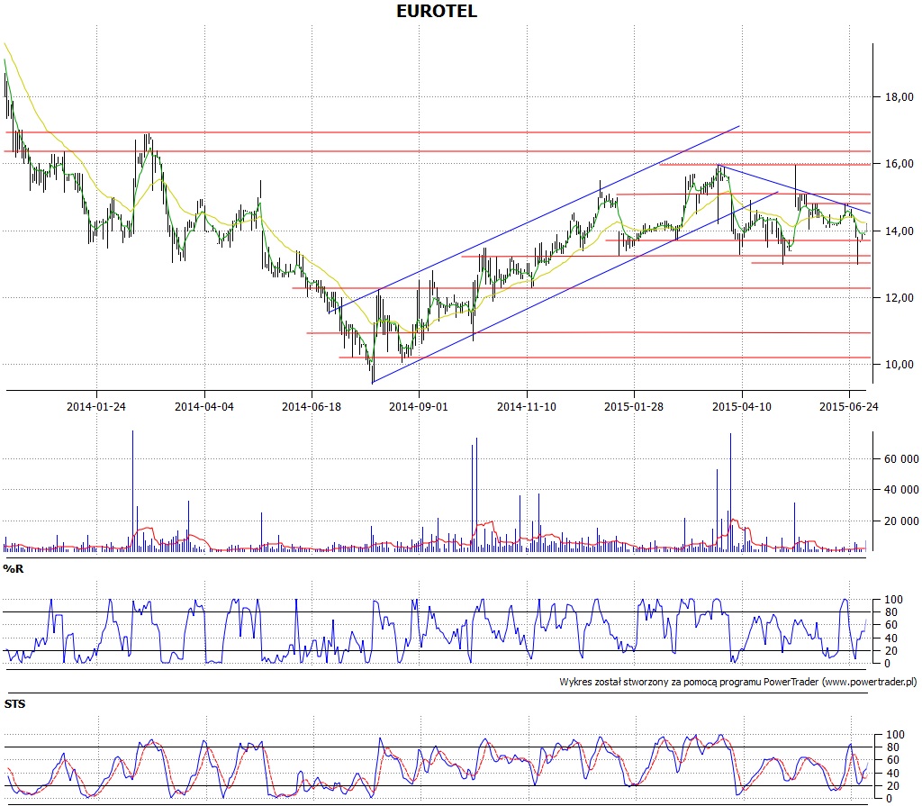The width and height of the screenshot is (922, 806).
Task: Click the 18,00 price axis label
Action: click(899, 97)
